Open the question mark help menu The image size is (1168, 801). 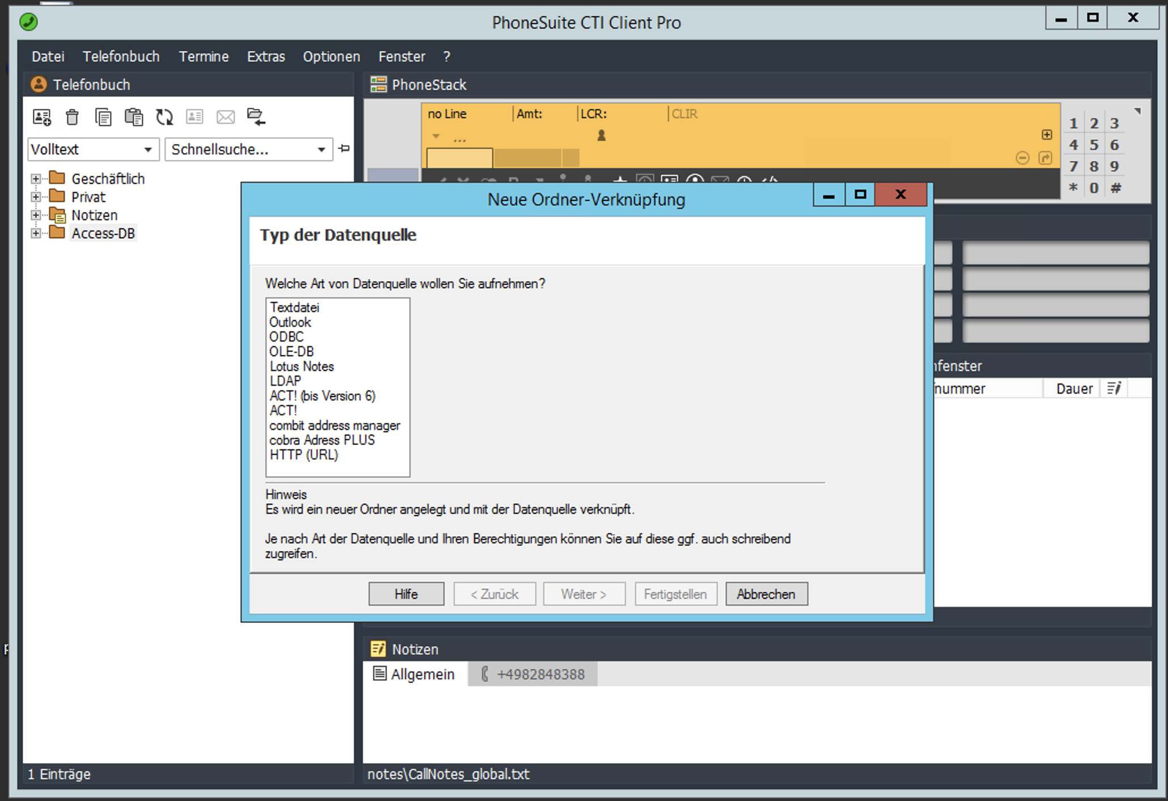coord(447,57)
